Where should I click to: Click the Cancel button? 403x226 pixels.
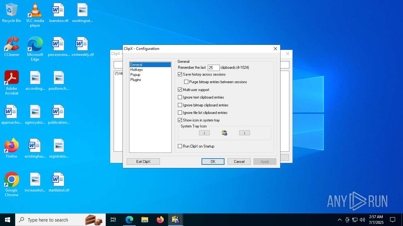(239, 162)
